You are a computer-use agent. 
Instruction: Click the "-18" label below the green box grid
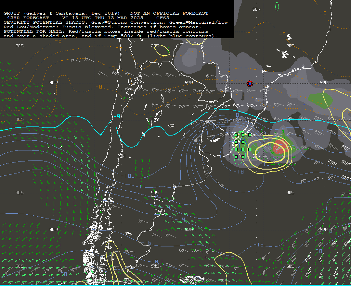(x=239, y=172)
